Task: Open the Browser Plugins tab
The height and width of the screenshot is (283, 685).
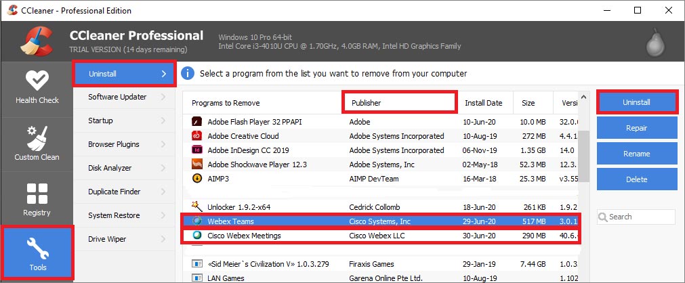Action: pyautogui.click(x=125, y=144)
